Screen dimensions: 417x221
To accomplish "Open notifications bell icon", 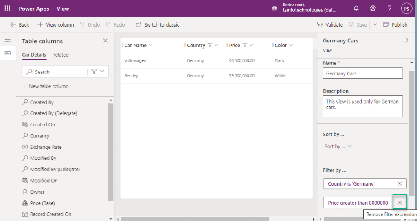I will pos(356,9).
